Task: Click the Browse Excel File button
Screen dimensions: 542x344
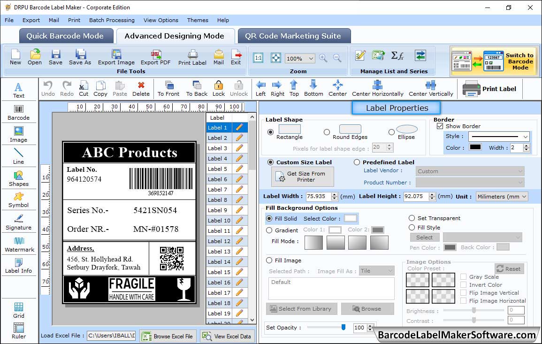Action: coord(168,336)
